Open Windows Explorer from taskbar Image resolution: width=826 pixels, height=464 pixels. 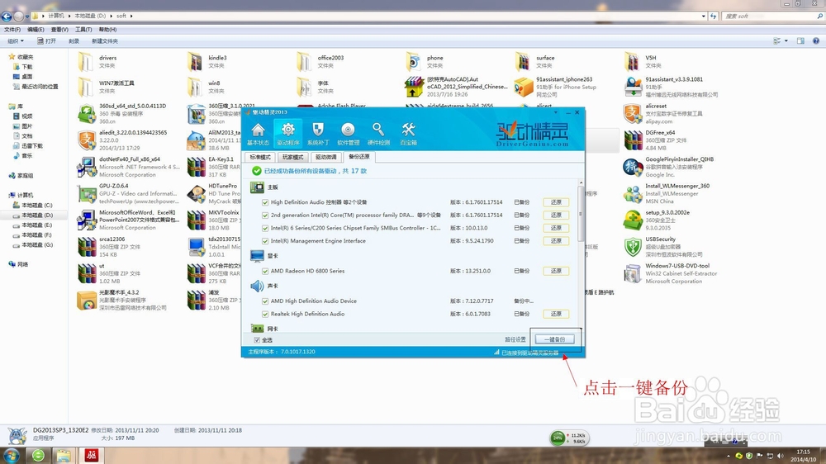point(64,456)
